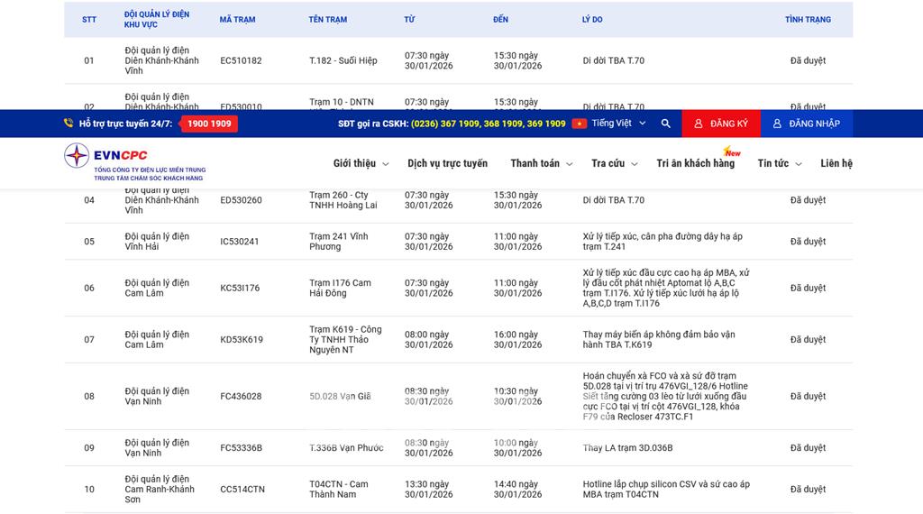923x514 pixels.
Task: Expand the Thanh toán menu
Action: pos(541,163)
